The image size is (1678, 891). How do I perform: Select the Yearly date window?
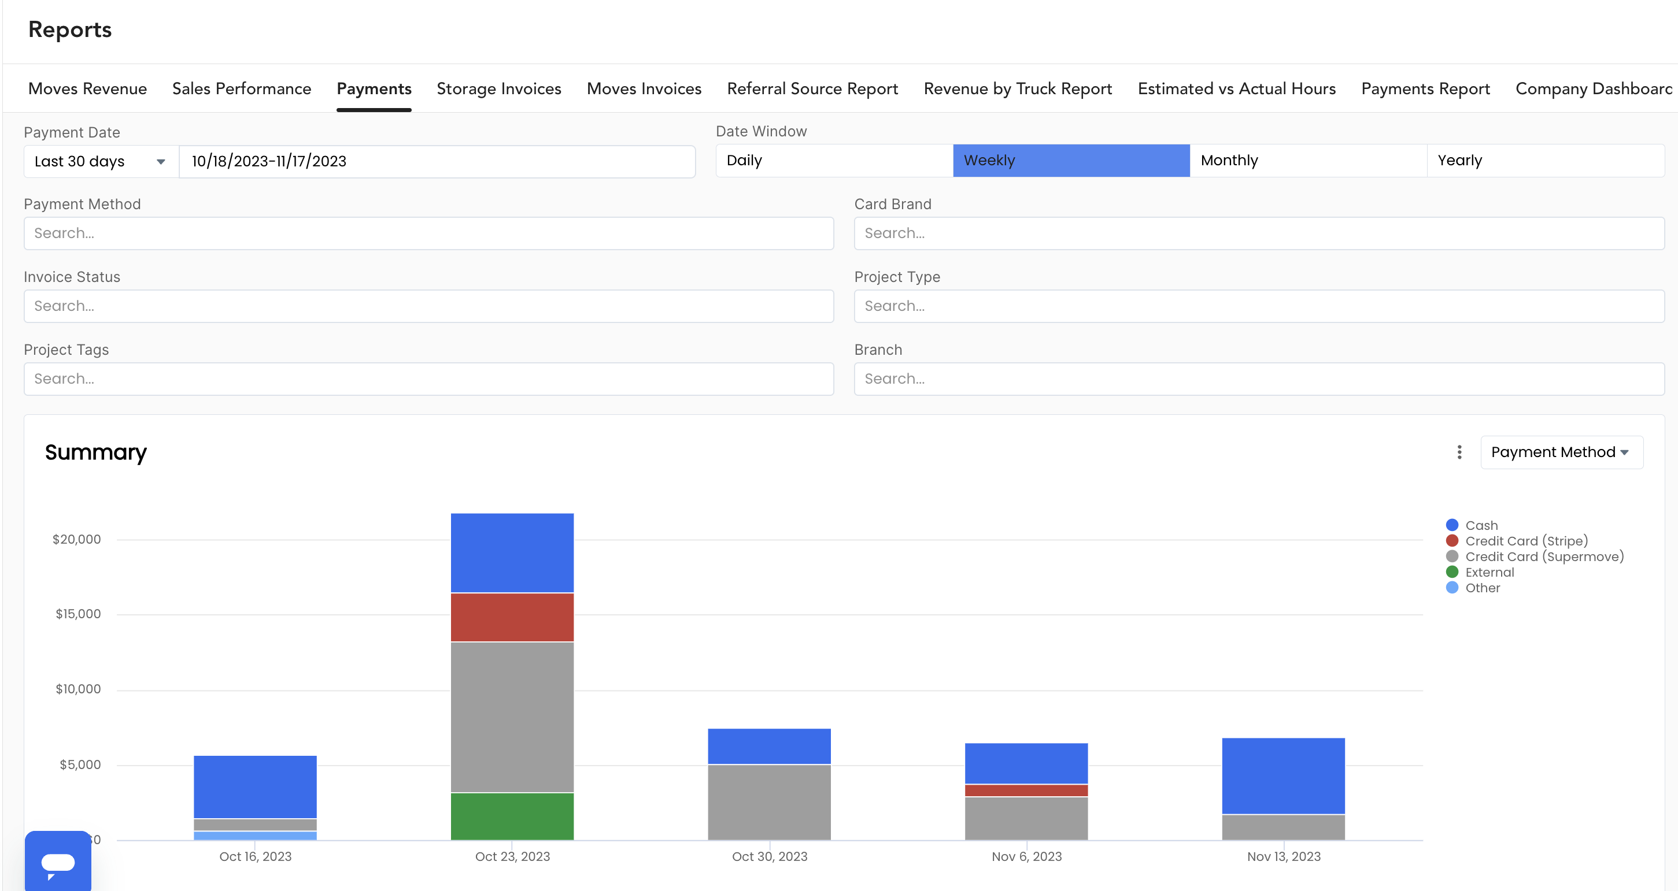tap(1546, 160)
